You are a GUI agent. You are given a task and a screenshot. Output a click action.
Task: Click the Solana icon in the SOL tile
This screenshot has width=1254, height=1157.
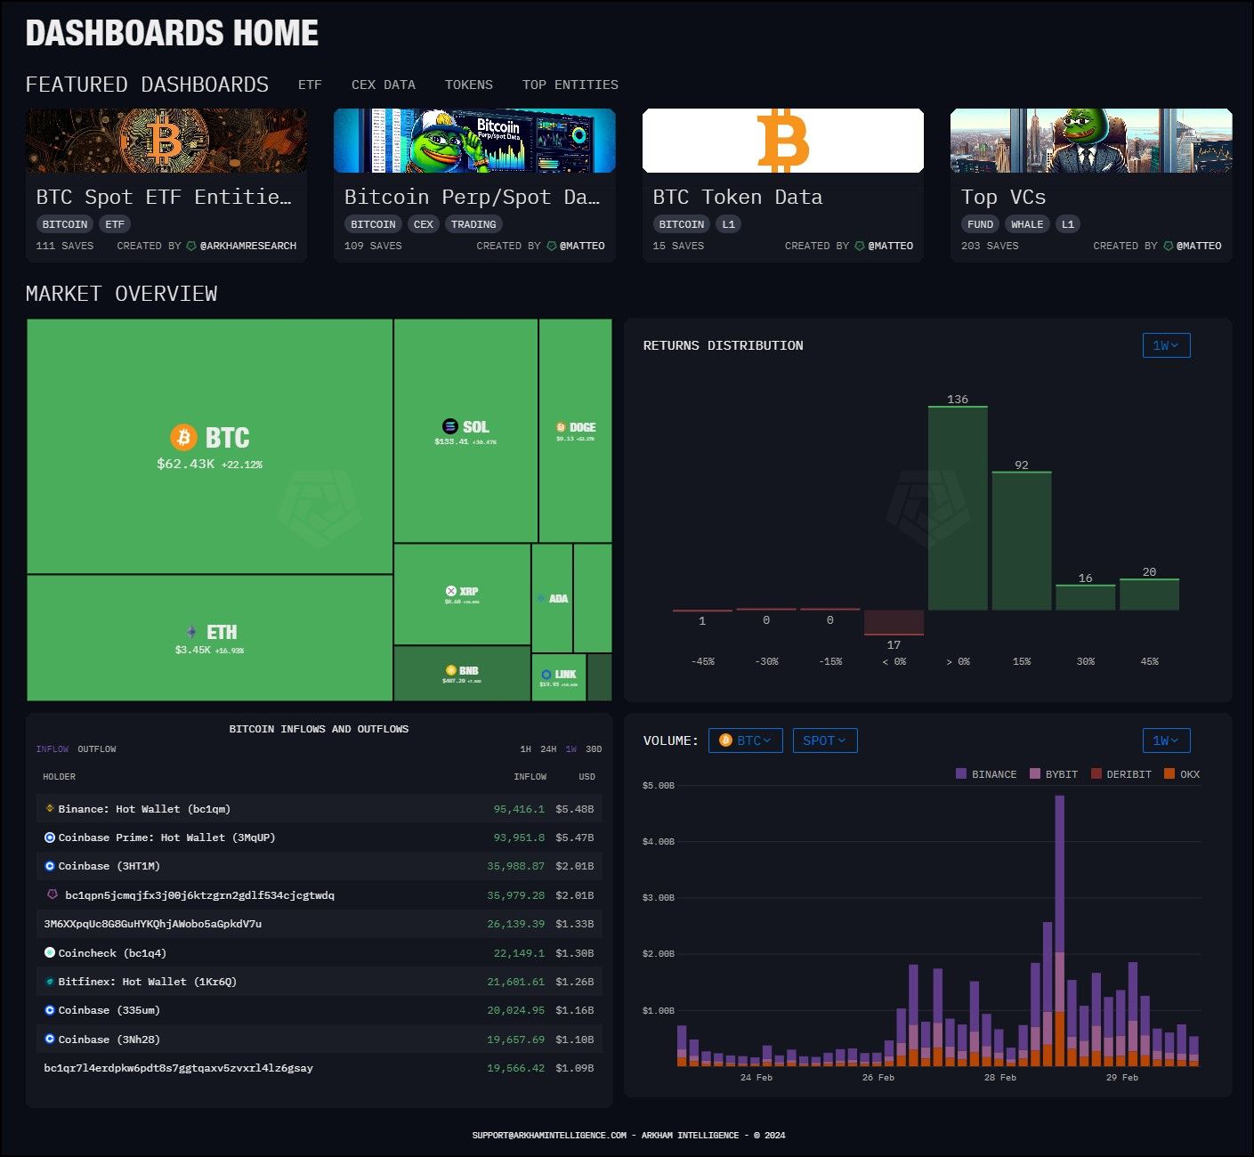click(x=450, y=426)
